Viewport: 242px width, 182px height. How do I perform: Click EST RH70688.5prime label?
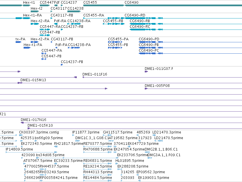tap(98, 149)
